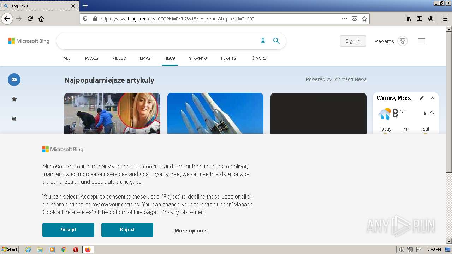452x254 pixels.
Task: Open favorites star in news sidebar
Action: [x=14, y=99]
